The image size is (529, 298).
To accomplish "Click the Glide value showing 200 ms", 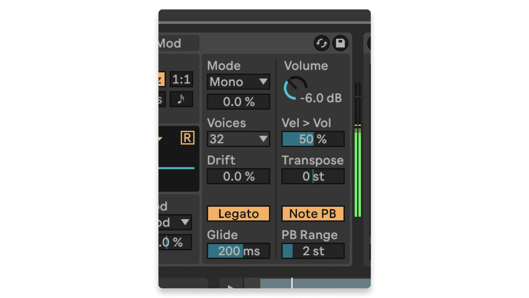I will tap(238, 251).
